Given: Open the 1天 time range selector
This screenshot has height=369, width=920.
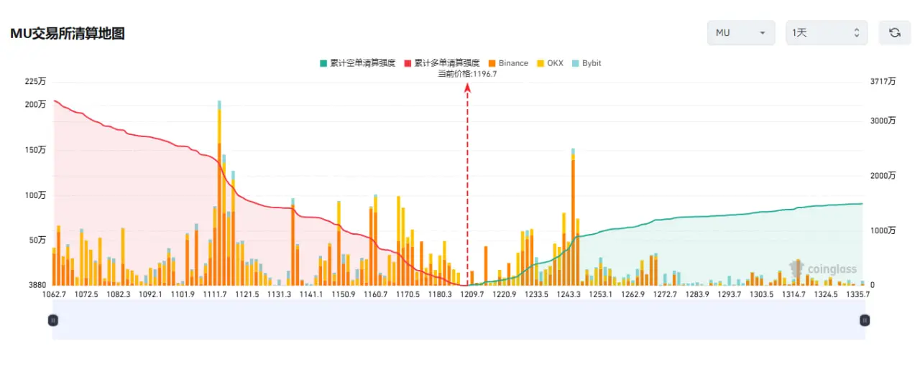Looking at the screenshot, I should point(827,32).
